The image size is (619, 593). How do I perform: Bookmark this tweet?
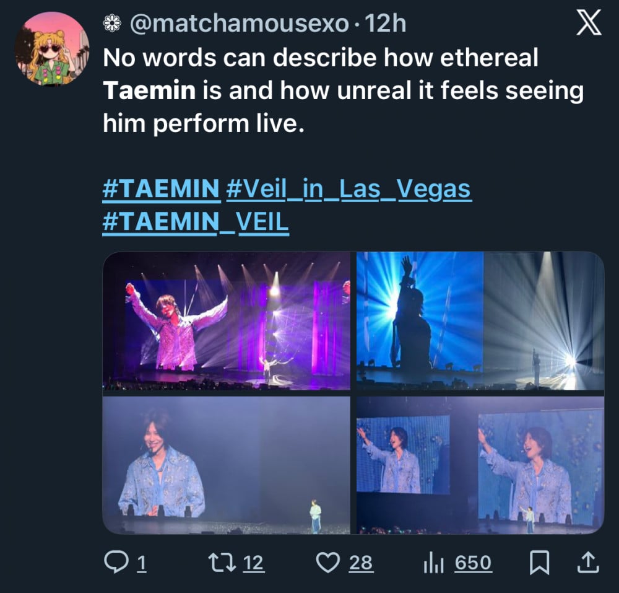click(x=539, y=562)
